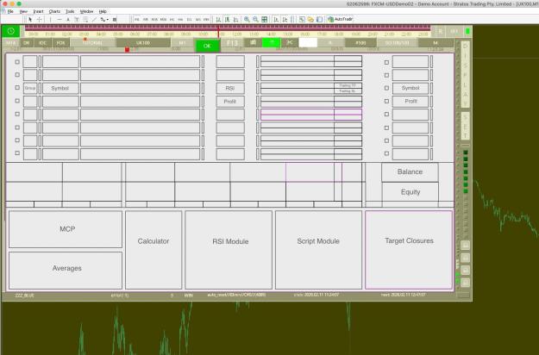Open the View menu
Screen dimensions: 539x355
(x=23, y=11)
